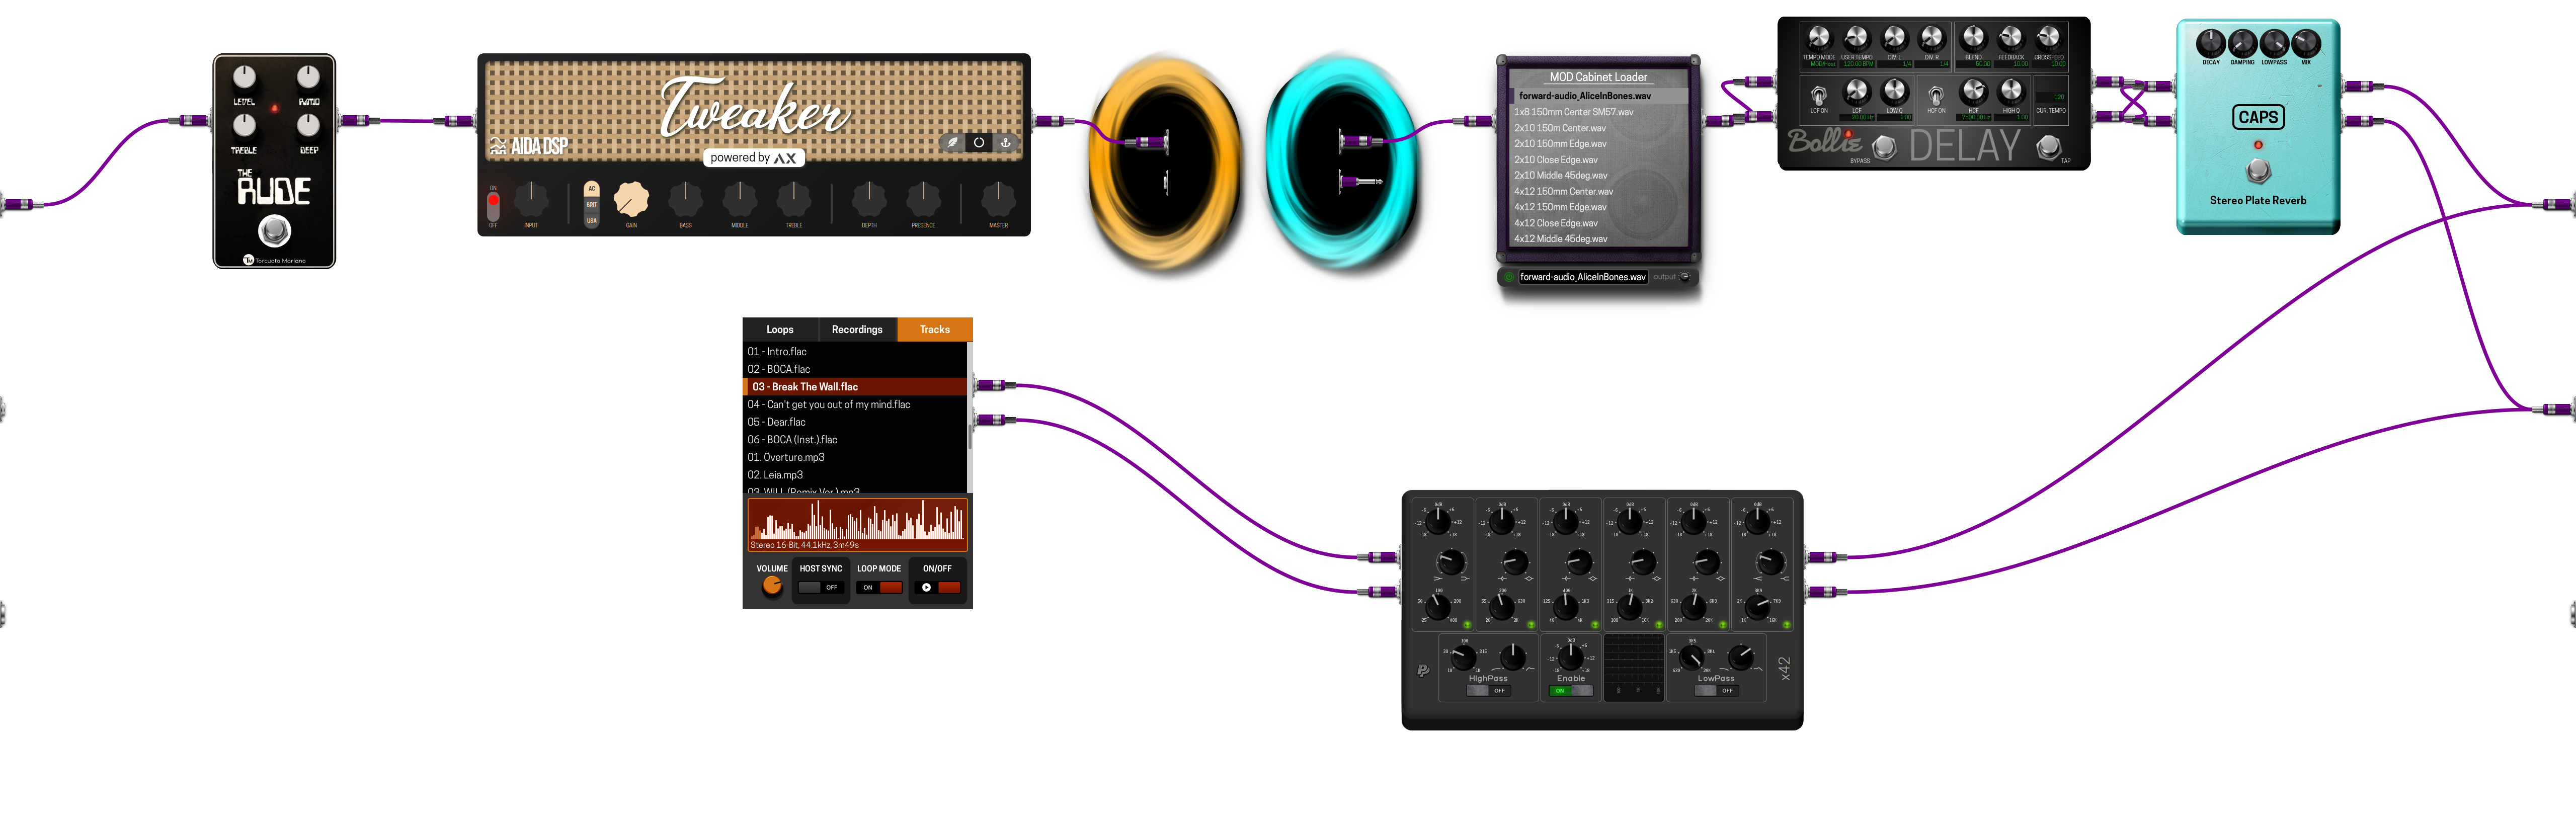Switch to the Loops tab

(x=780, y=329)
